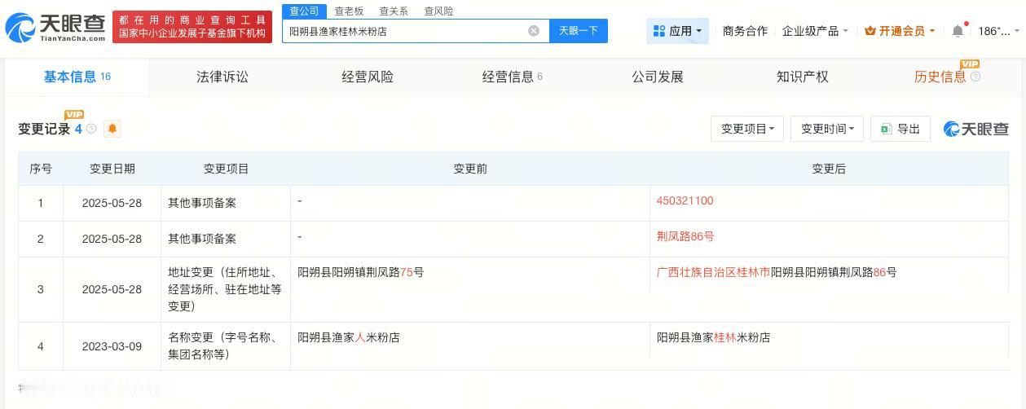
Task: Click the 序号 column header
Action: (41, 169)
